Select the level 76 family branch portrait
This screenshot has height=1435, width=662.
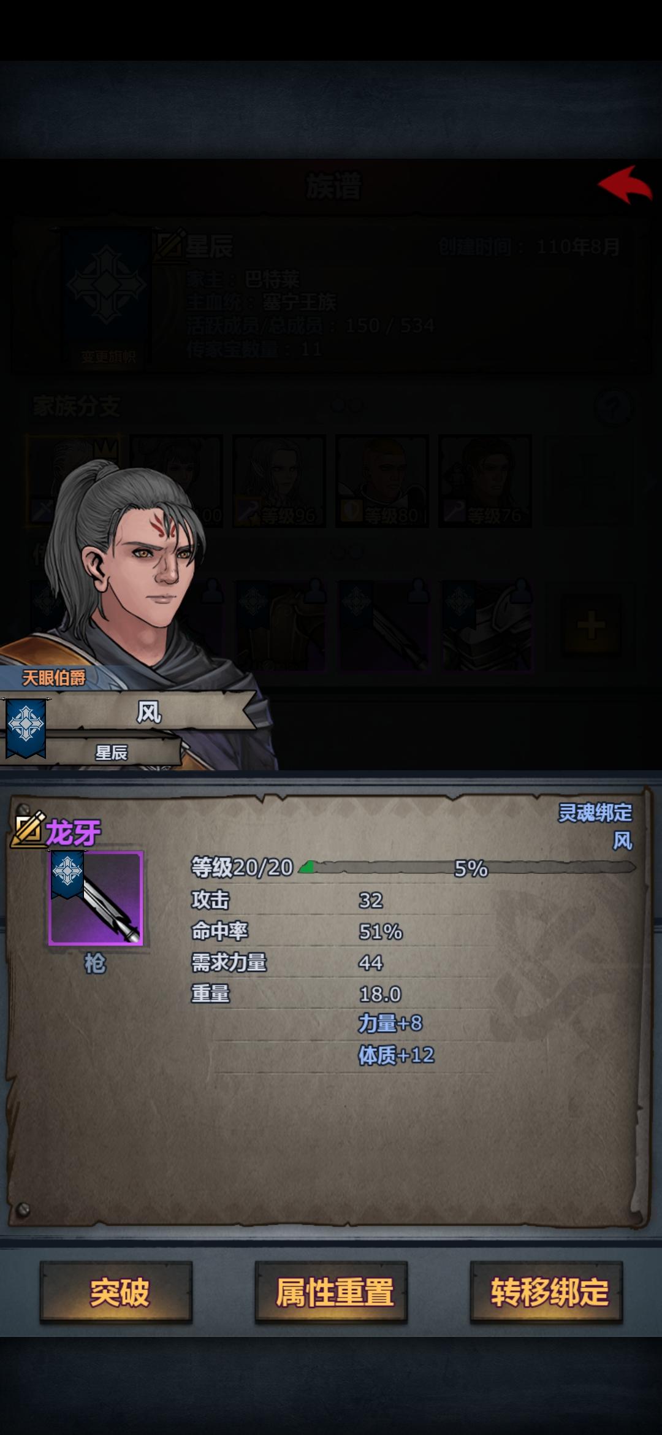(485, 481)
